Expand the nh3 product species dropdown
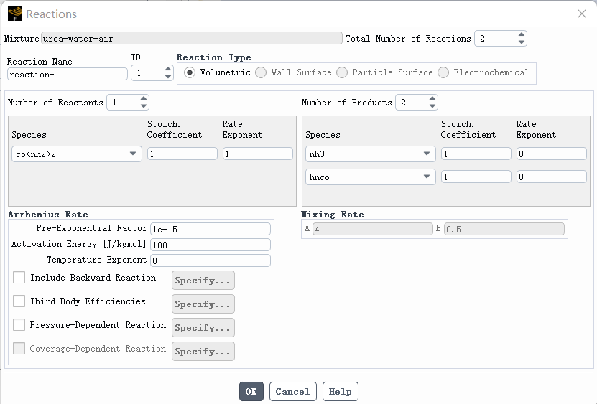Viewport: 597px width, 404px height. pos(370,154)
